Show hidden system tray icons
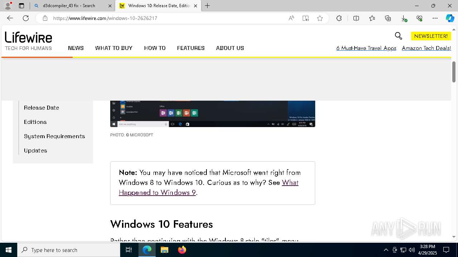Screen dimensions: 458x257 [x=386, y=250]
